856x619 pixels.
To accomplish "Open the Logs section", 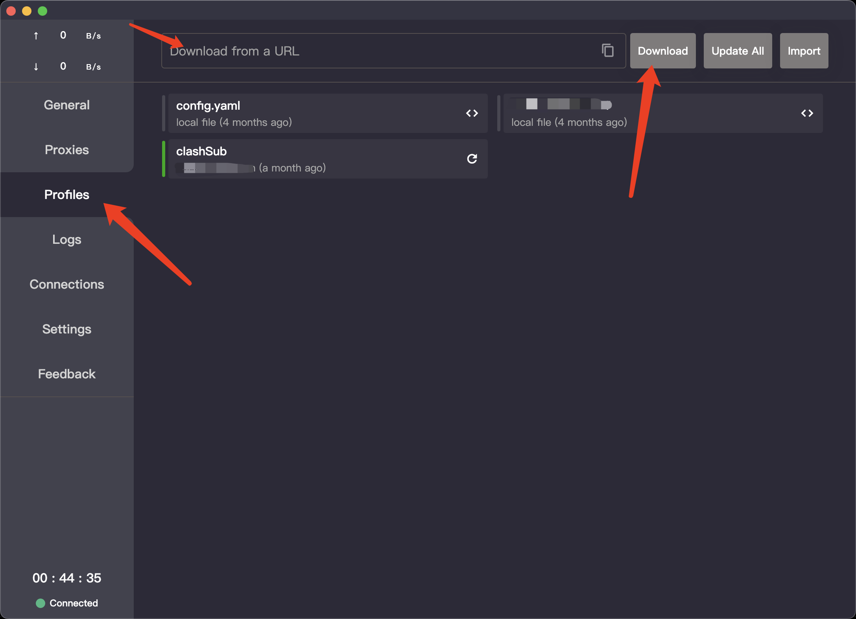I will click(67, 239).
